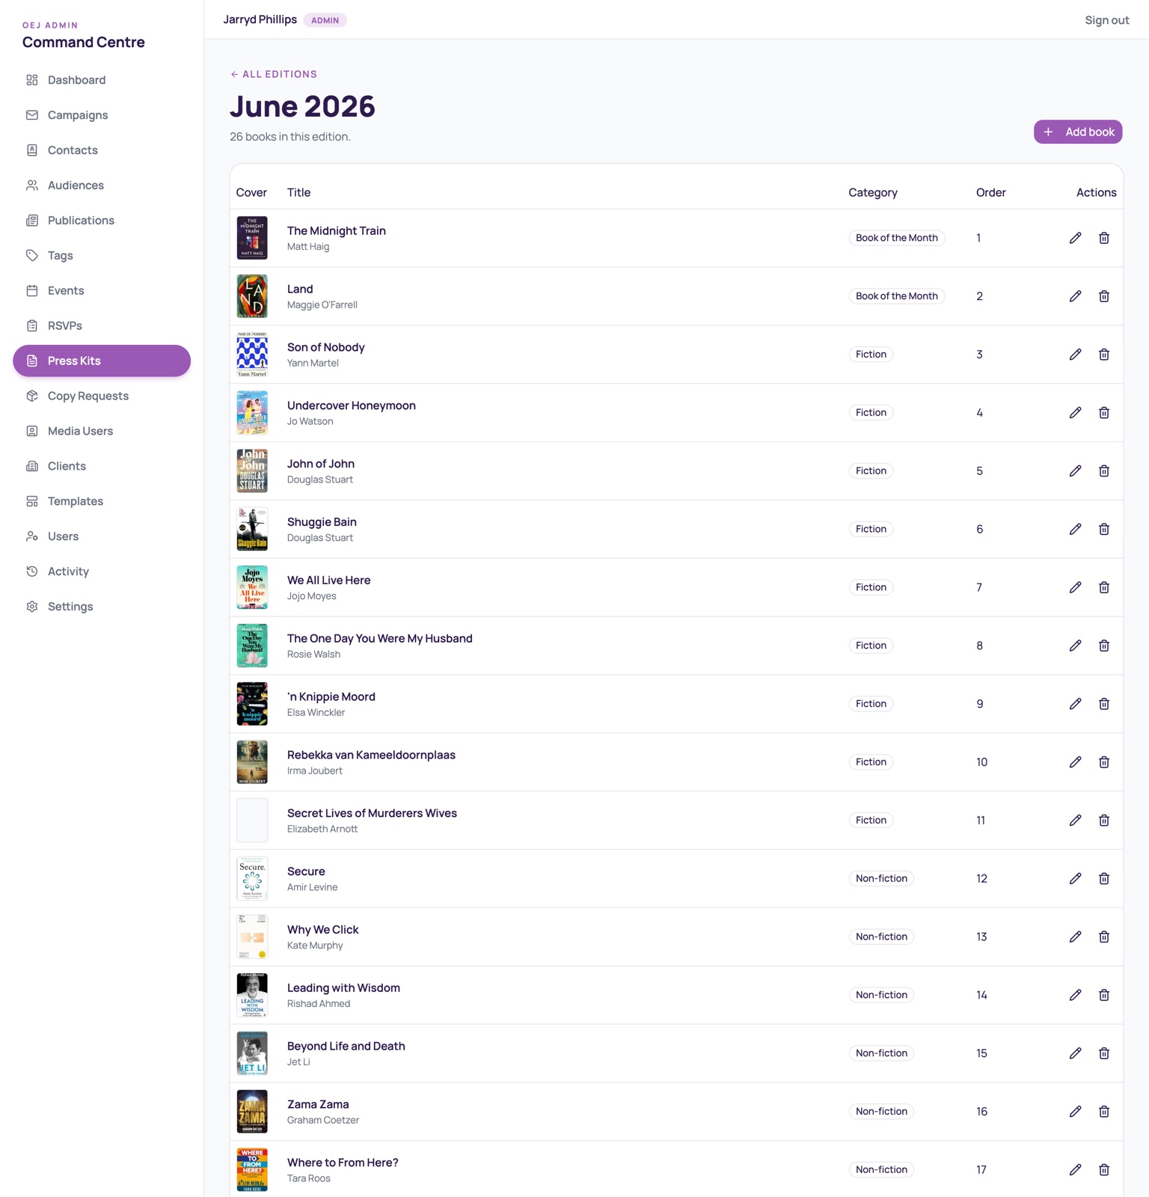Viewport: 1149px width, 1197px height.
Task: Select the active Press Kits item
Action: pyautogui.click(x=102, y=361)
